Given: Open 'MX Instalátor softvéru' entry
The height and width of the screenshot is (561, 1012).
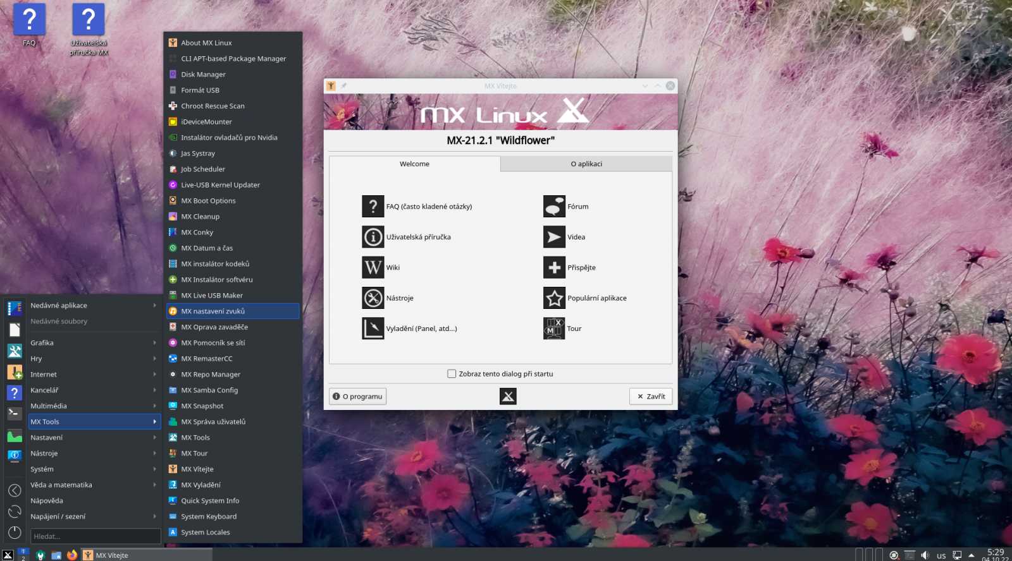Looking at the screenshot, I should pyautogui.click(x=233, y=279).
